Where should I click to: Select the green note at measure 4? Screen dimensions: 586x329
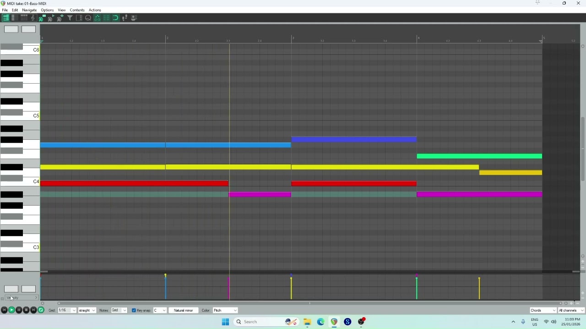[479, 156]
